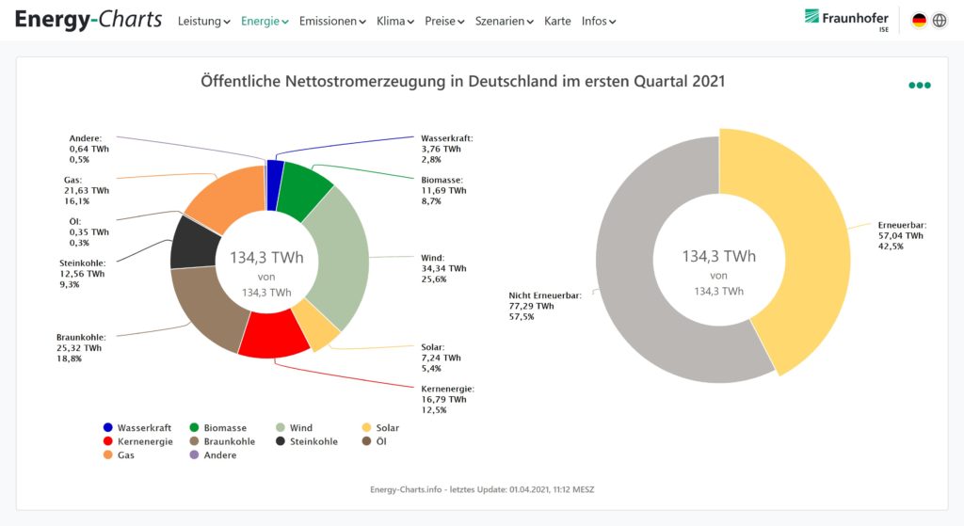
Task: Expand the Leistung dropdown menu
Action: coord(203,21)
